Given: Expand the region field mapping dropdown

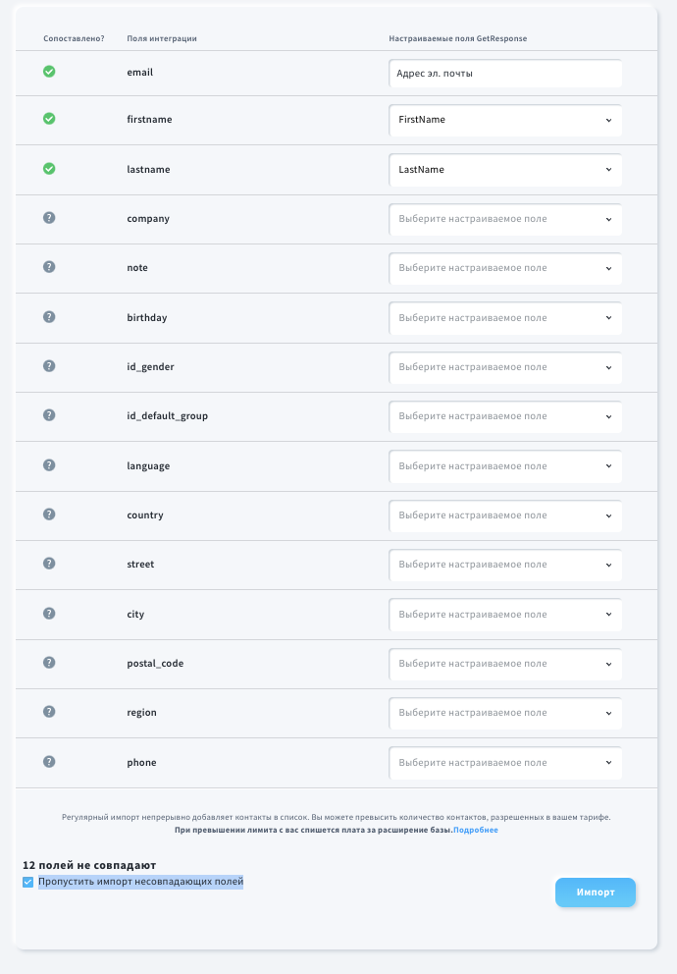Looking at the screenshot, I should tap(505, 713).
